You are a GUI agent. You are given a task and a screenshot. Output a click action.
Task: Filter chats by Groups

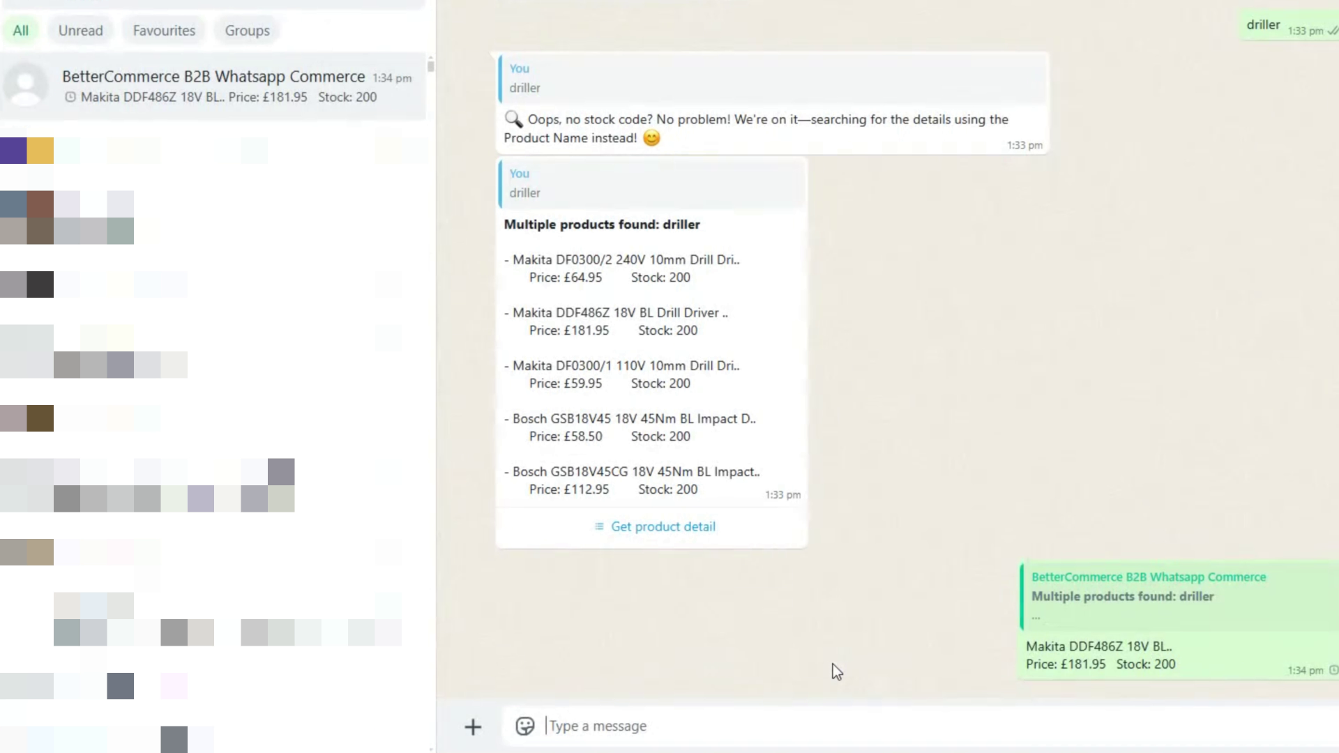pos(247,31)
